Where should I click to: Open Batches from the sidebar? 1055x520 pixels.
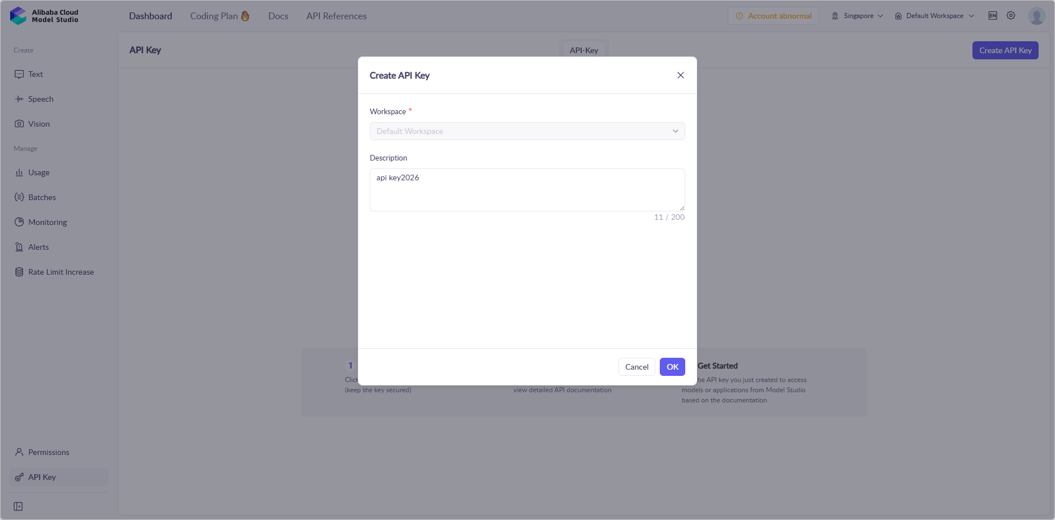(42, 197)
